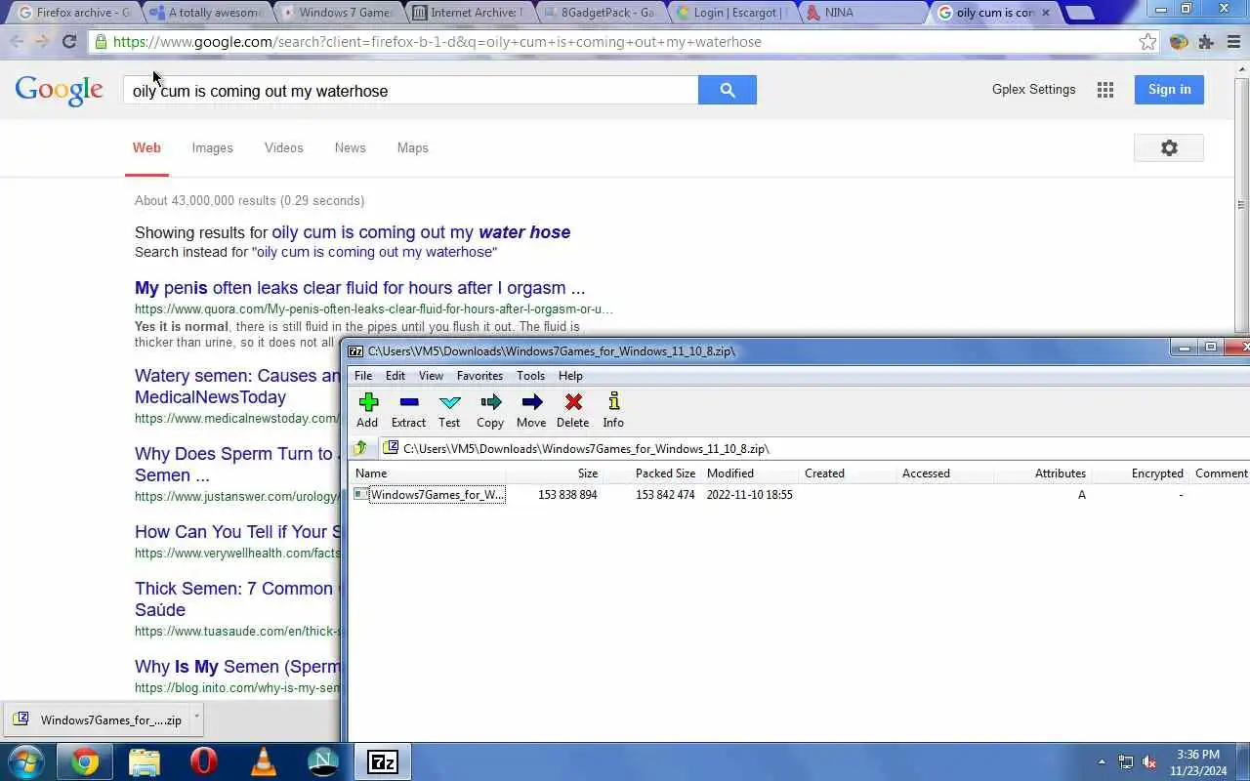Switch to the Internet Archive browser tab

[469, 13]
